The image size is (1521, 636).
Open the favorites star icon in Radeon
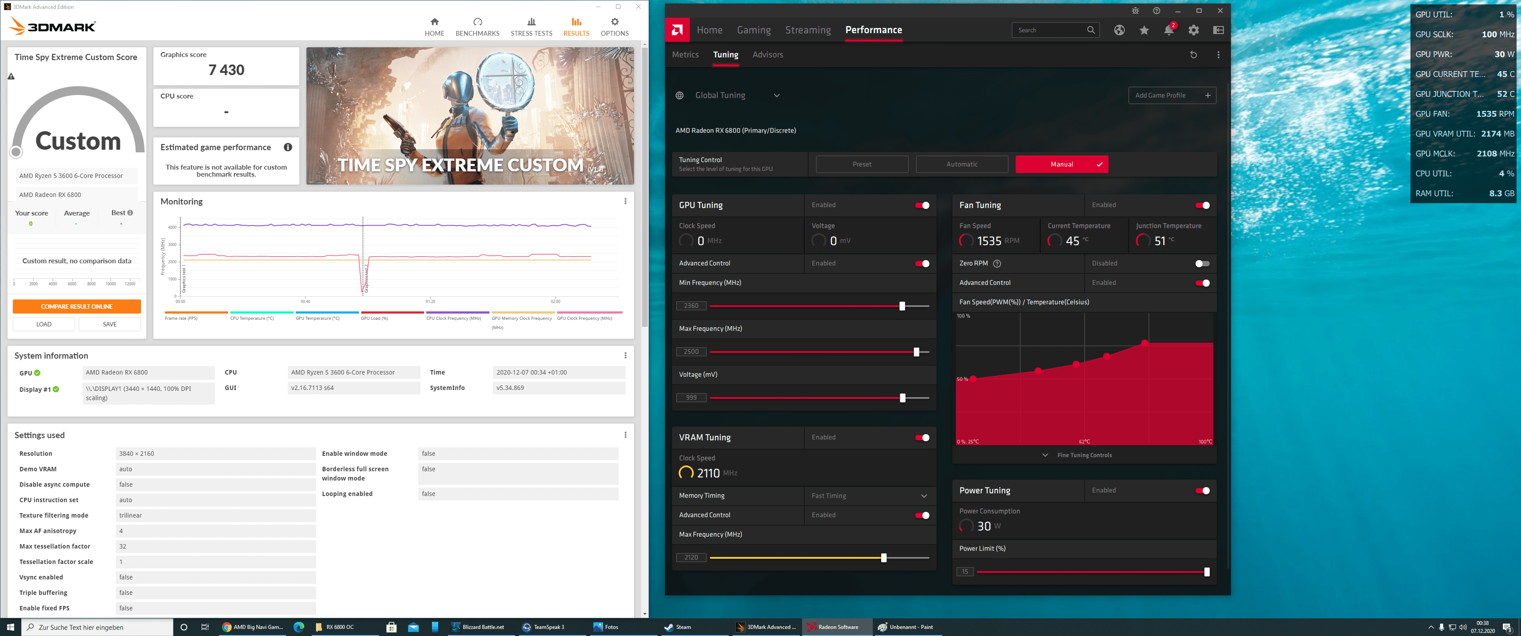(x=1144, y=30)
